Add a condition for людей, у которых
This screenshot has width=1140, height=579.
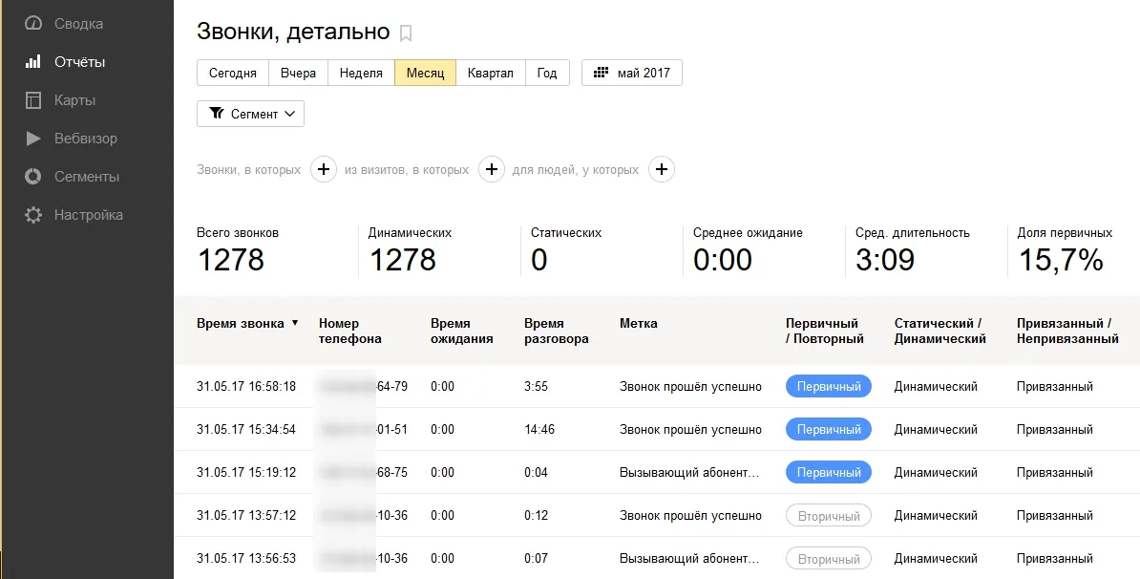661,169
